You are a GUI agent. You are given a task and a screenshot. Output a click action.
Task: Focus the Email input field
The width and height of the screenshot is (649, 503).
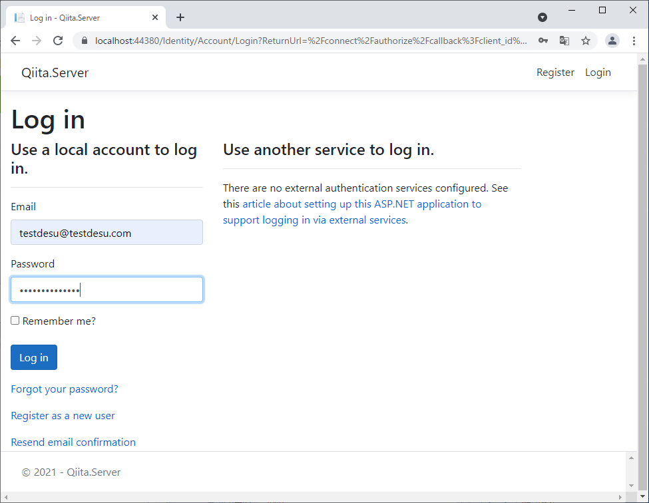pos(107,232)
